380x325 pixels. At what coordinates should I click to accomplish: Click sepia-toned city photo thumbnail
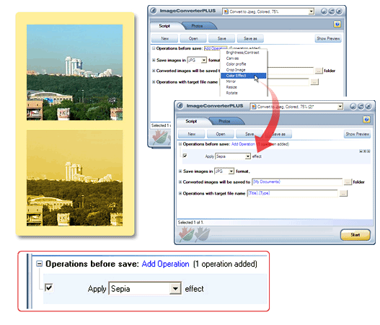pyautogui.click(x=75, y=178)
